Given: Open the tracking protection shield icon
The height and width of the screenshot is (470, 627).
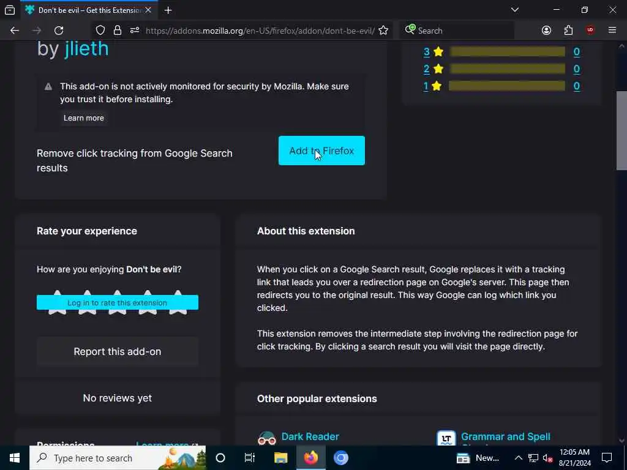Looking at the screenshot, I should 100,31.
